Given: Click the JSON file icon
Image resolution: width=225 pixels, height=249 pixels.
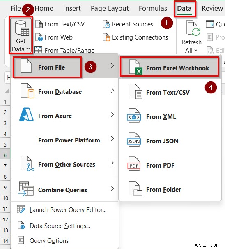Looking at the screenshot, I should coord(134,140).
